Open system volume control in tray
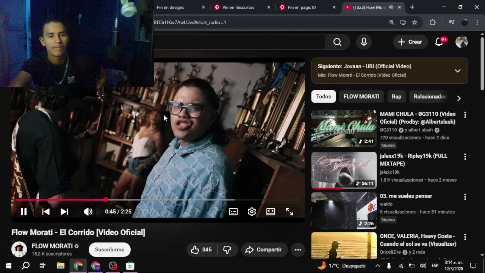 click(423, 266)
